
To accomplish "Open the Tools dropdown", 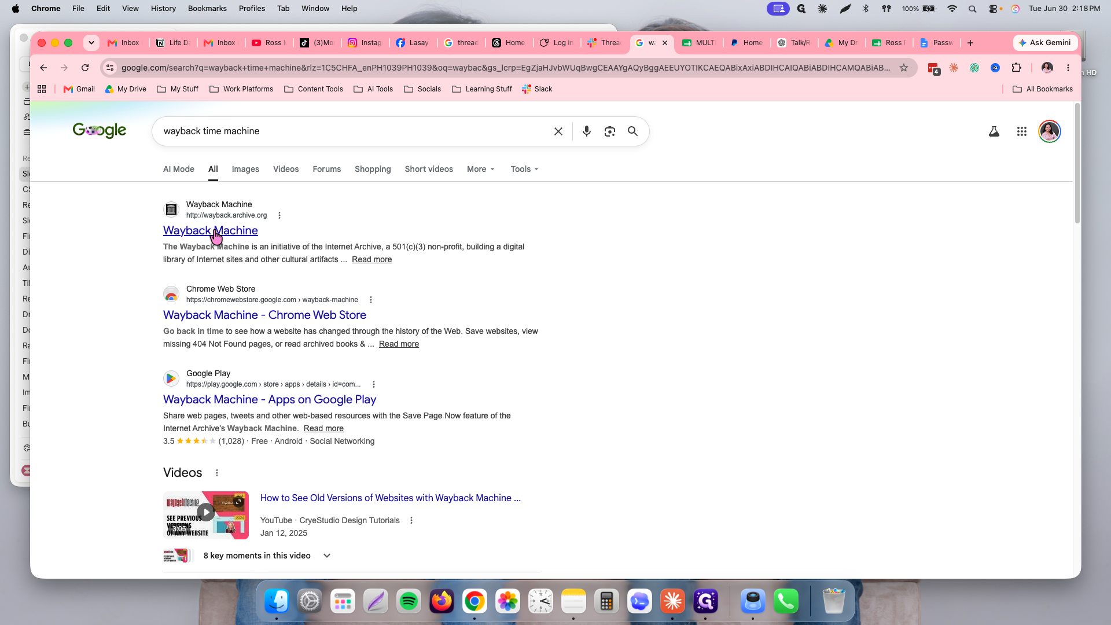I will click(524, 169).
